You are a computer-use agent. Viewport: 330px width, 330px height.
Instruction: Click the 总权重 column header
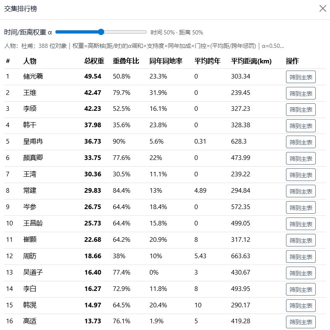coord(94,61)
